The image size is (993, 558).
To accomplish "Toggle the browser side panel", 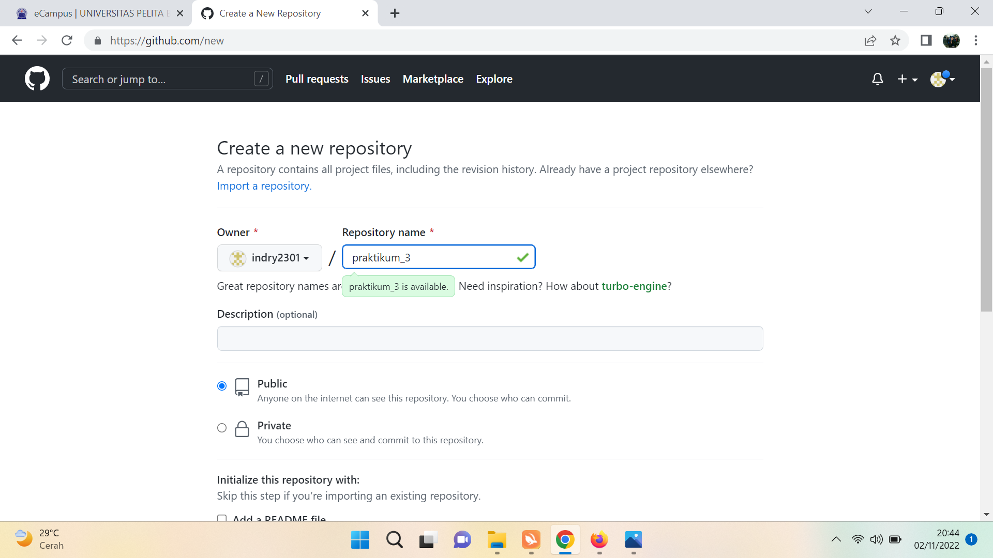I will coord(926,40).
